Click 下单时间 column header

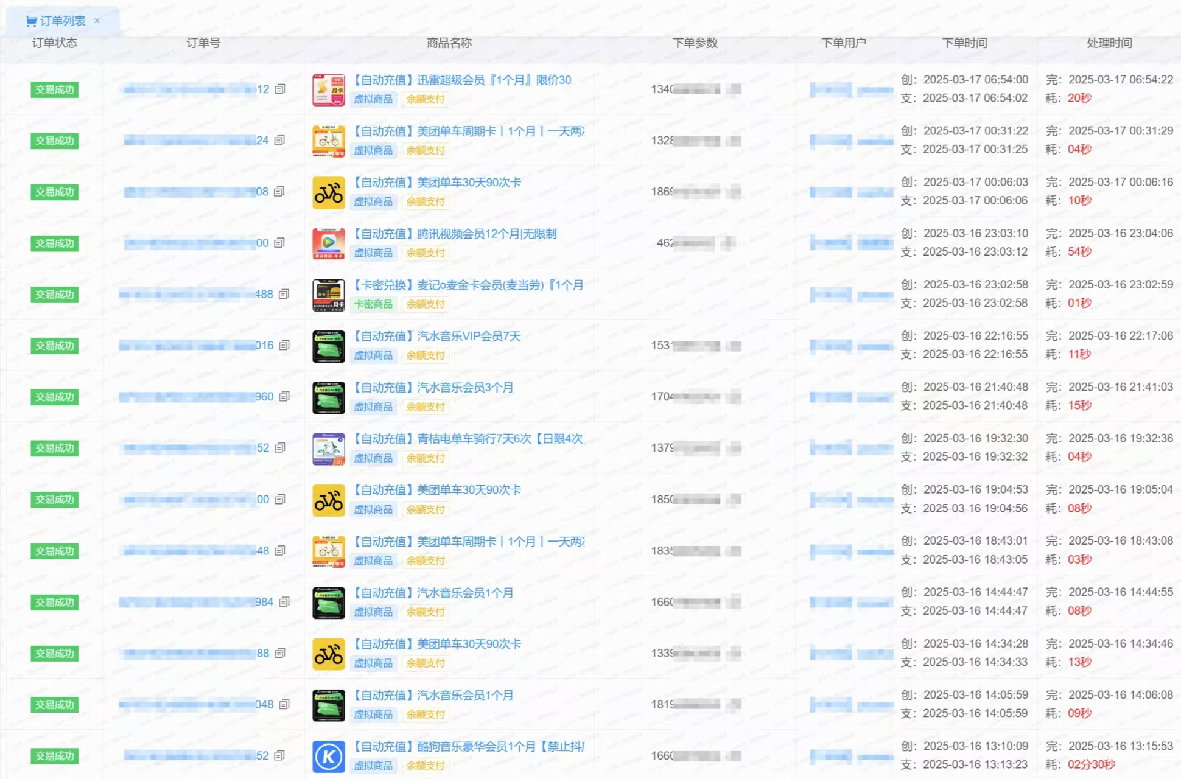coord(965,43)
